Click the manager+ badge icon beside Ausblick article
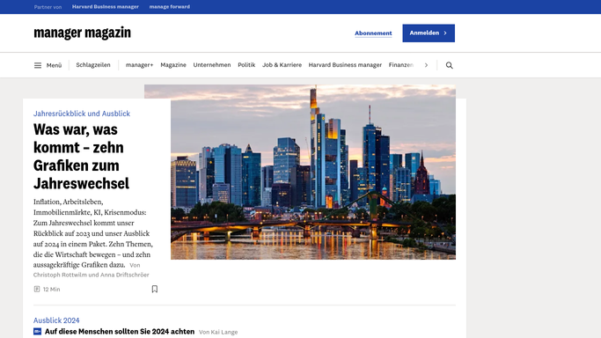 tap(37, 332)
